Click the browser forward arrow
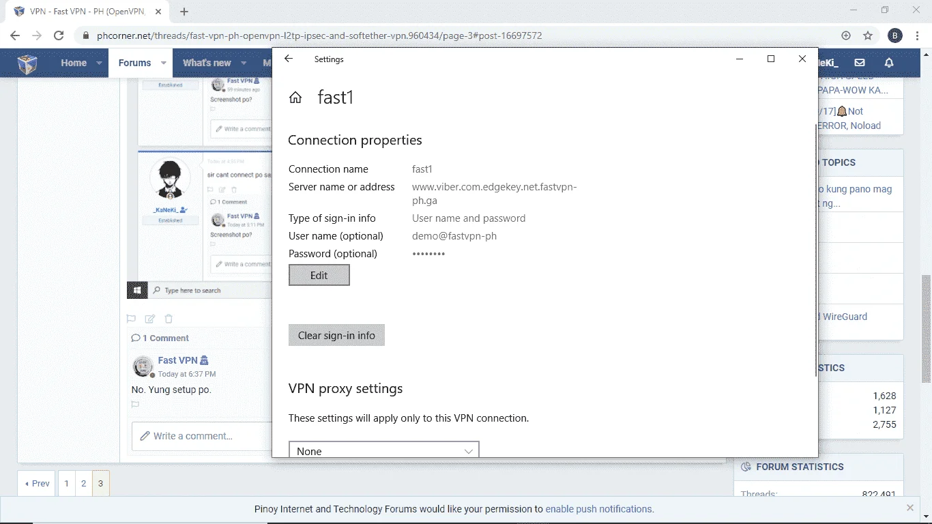The width and height of the screenshot is (932, 524). tap(37, 35)
